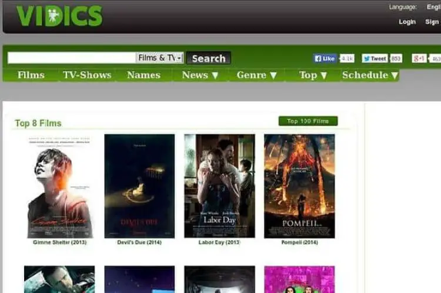Open the pink poster in second row

[299, 279]
